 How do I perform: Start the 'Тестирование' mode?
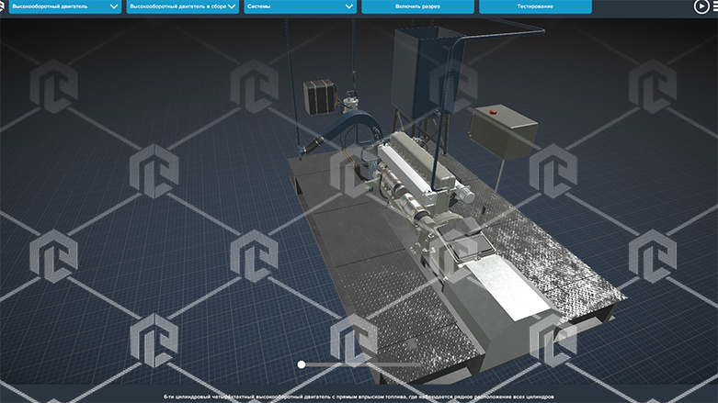(x=535, y=6)
